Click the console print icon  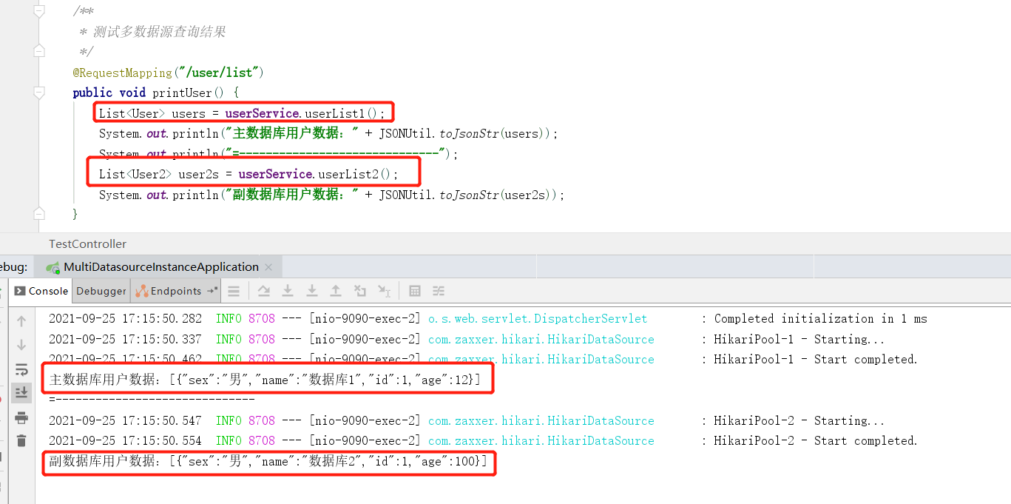pyautogui.click(x=21, y=417)
